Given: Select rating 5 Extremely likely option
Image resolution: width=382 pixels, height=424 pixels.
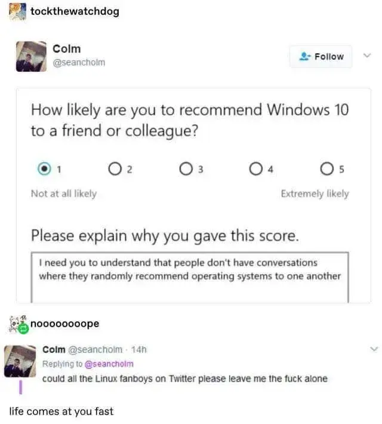Looking at the screenshot, I should pos(327,169).
